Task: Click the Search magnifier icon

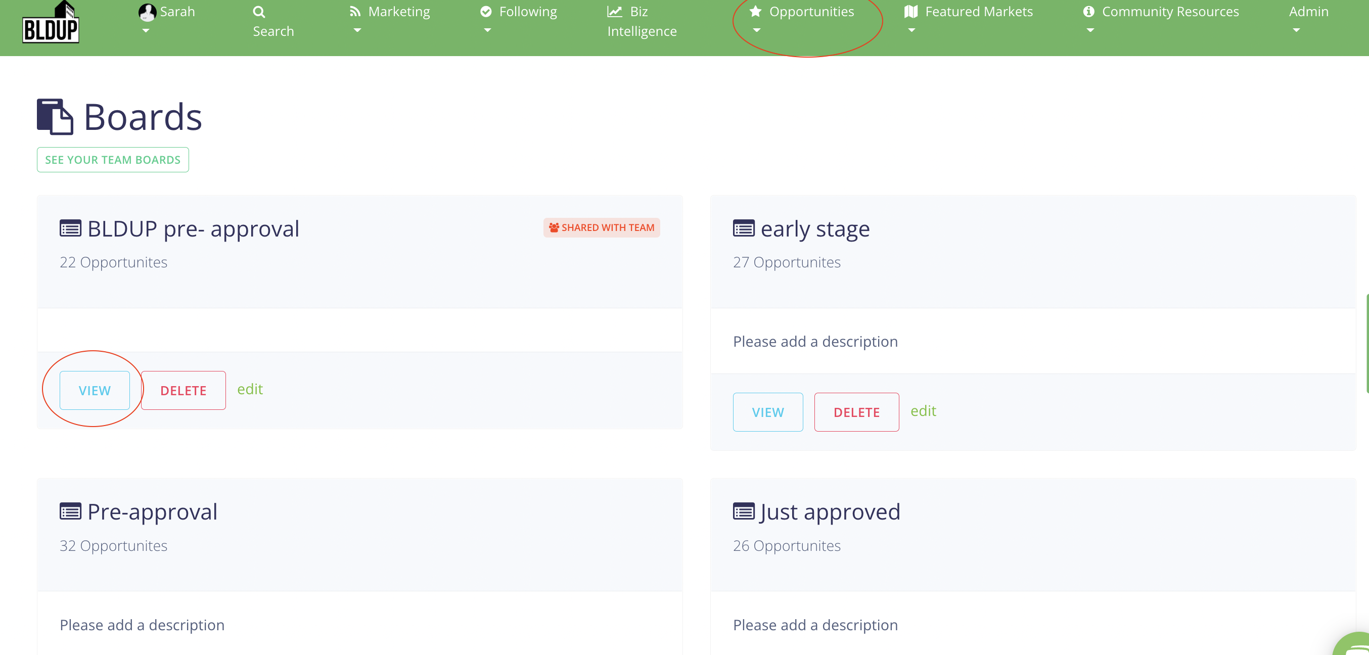Action: coord(259,12)
